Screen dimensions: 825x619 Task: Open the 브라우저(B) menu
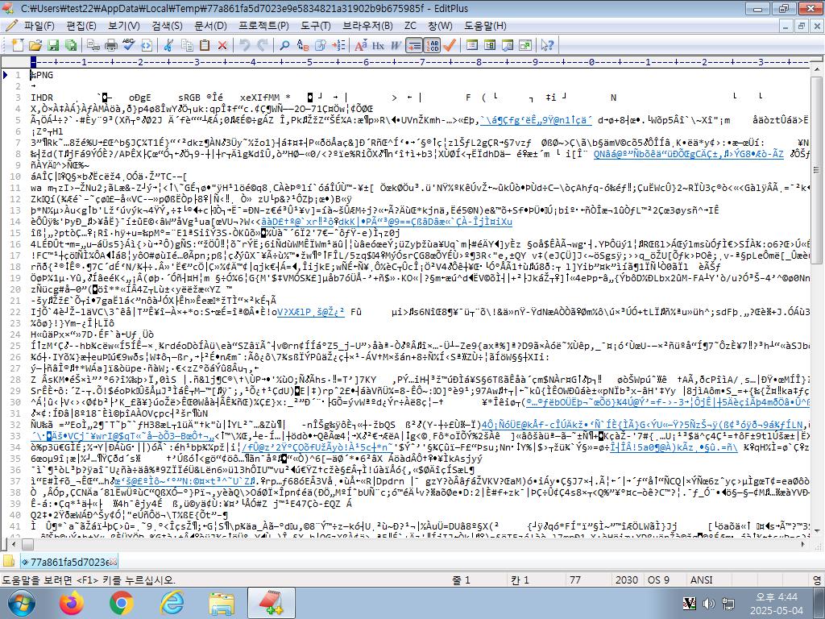pos(367,25)
